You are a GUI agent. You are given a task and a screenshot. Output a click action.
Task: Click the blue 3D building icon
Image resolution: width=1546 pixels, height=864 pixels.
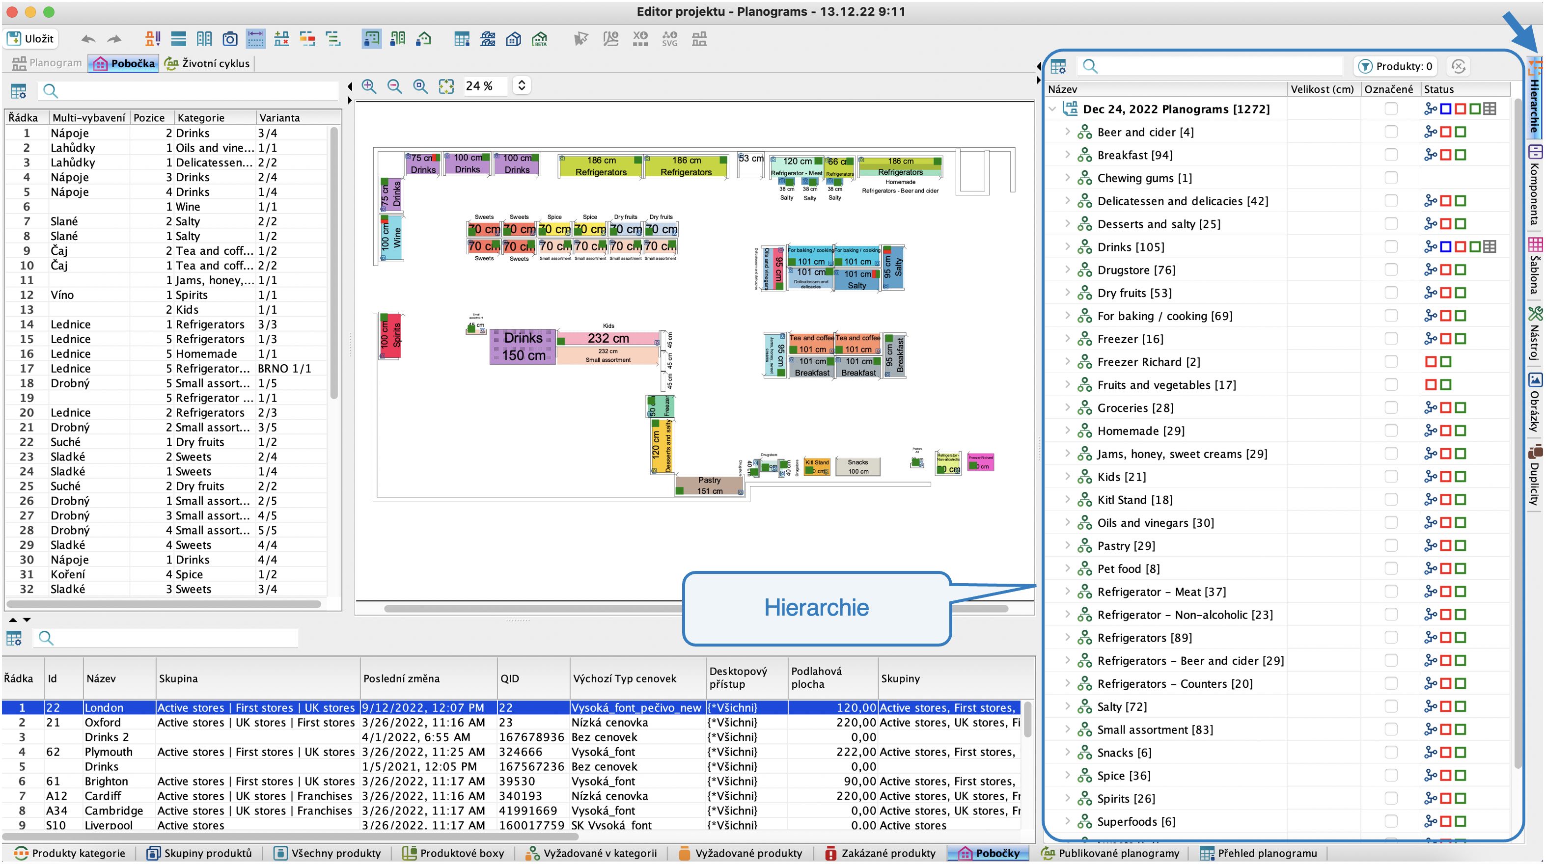coord(513,40)
